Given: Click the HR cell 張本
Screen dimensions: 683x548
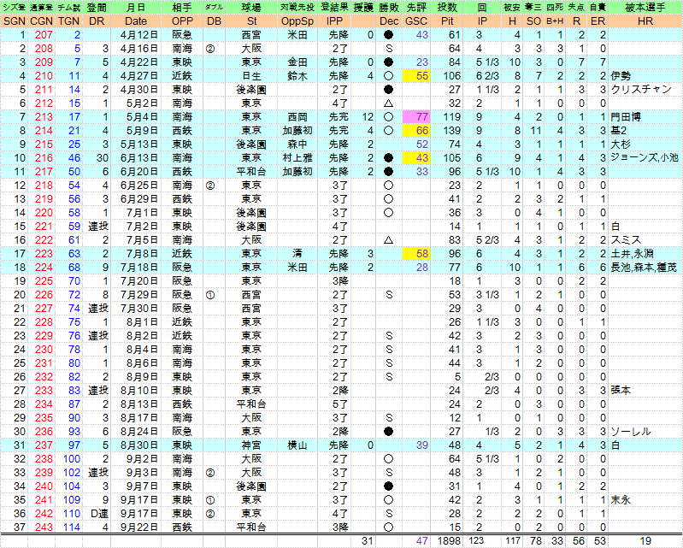Looking at the screenshot, I should (621, 391).
